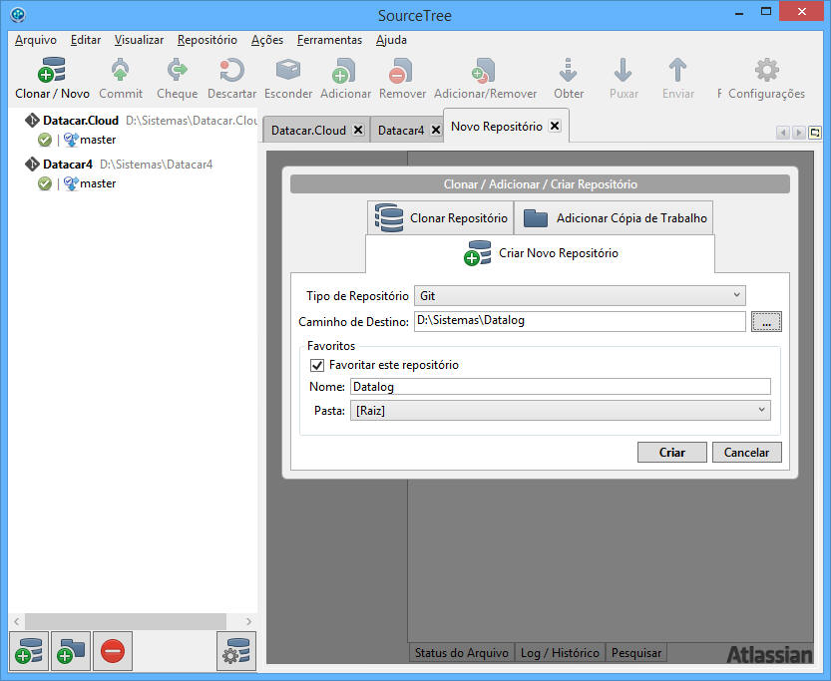Screen dimensions: 831x681
Task: Click the browse ... button
Action: (766, 321)
